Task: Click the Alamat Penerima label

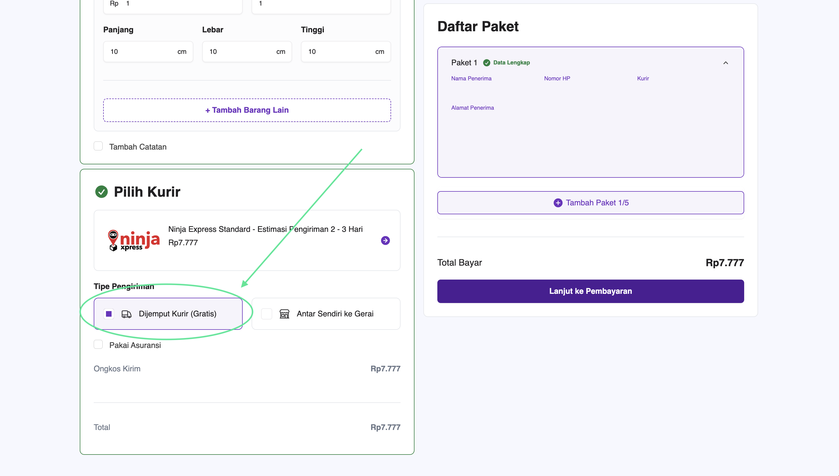Action: tap(472, 108)
